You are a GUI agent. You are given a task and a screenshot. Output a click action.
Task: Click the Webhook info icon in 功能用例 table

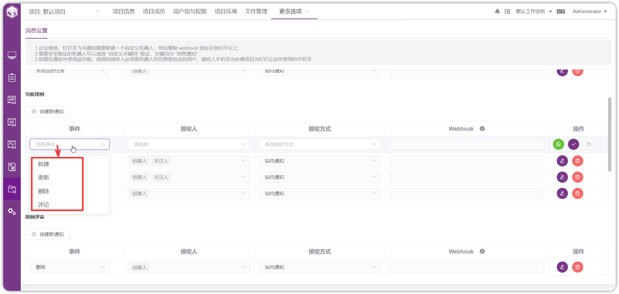click(482, 129)
